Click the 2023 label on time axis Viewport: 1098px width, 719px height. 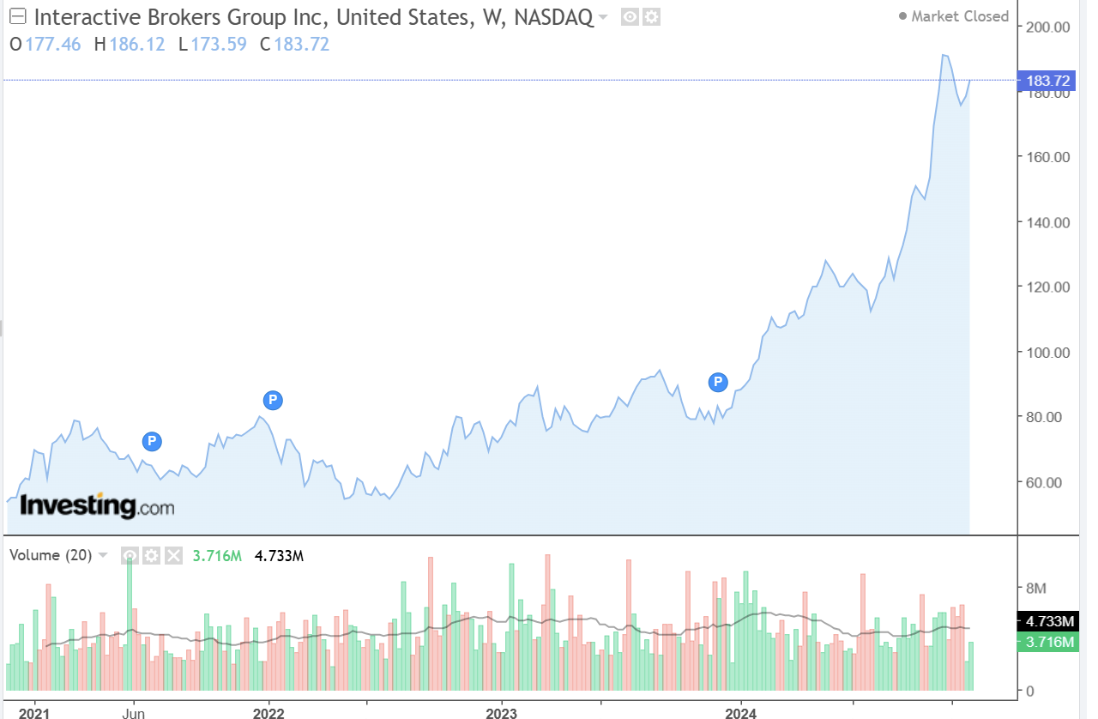(x=501, y=713)
